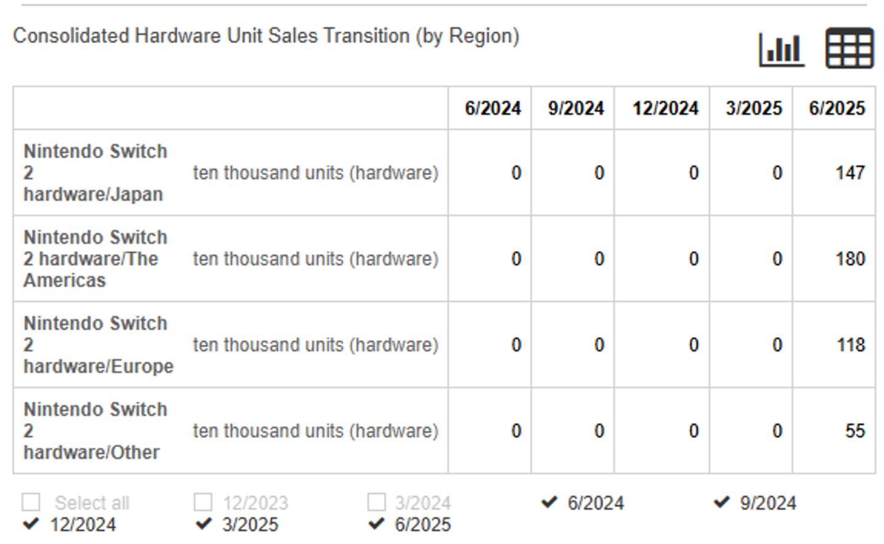This screenshot has width=884, height=544.
Task: Select Nintendo Switch 2 hardware/Japan row label
Action: [x=95, y=173]
